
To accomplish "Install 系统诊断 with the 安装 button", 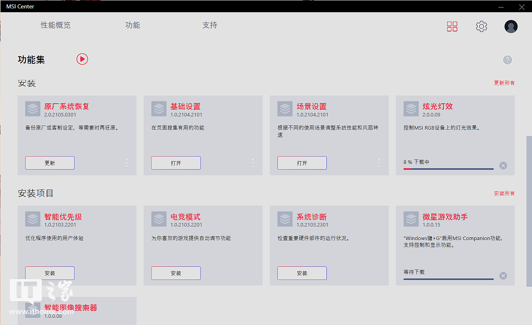I will click(x=302, y=273).
